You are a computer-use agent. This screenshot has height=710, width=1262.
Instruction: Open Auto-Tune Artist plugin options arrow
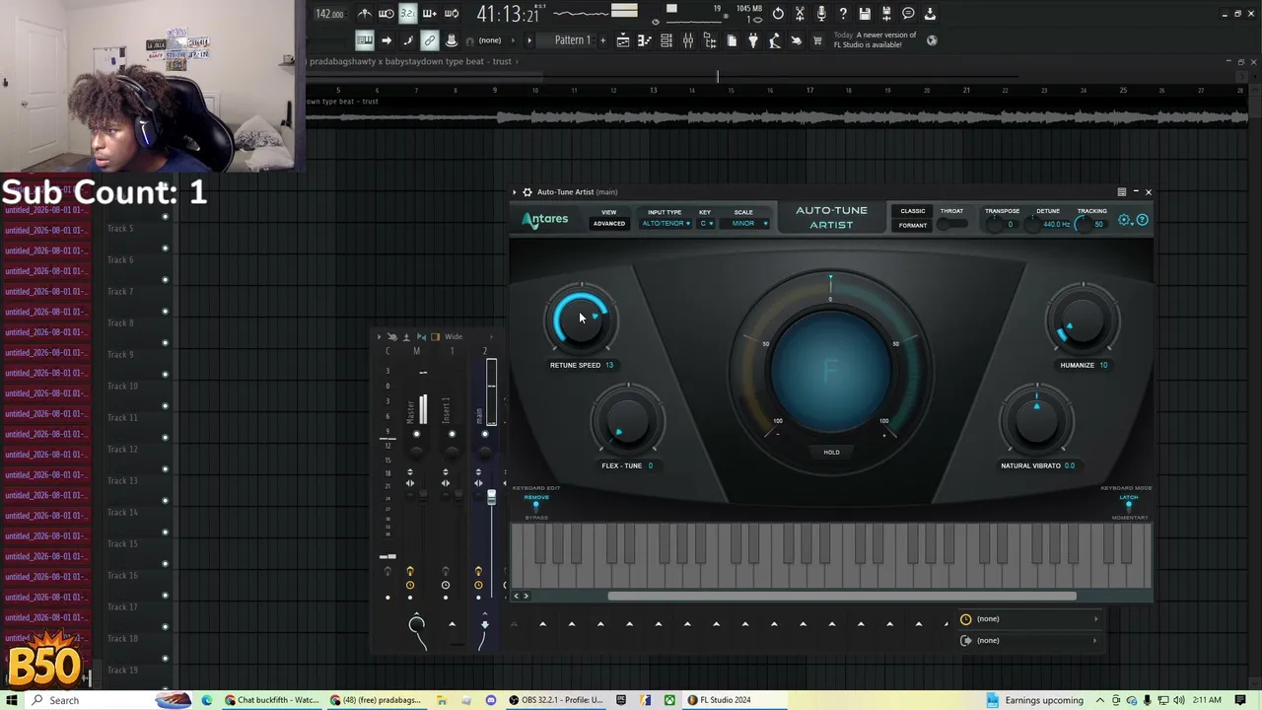click(x=515, y=192)
